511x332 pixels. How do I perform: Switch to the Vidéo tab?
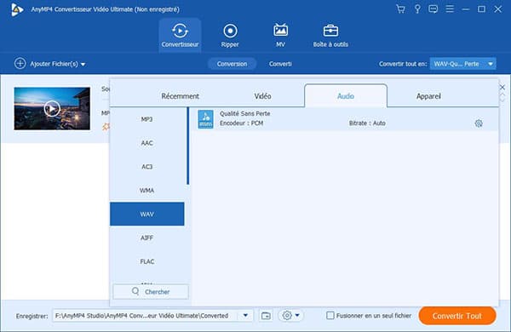coord(262,96)
